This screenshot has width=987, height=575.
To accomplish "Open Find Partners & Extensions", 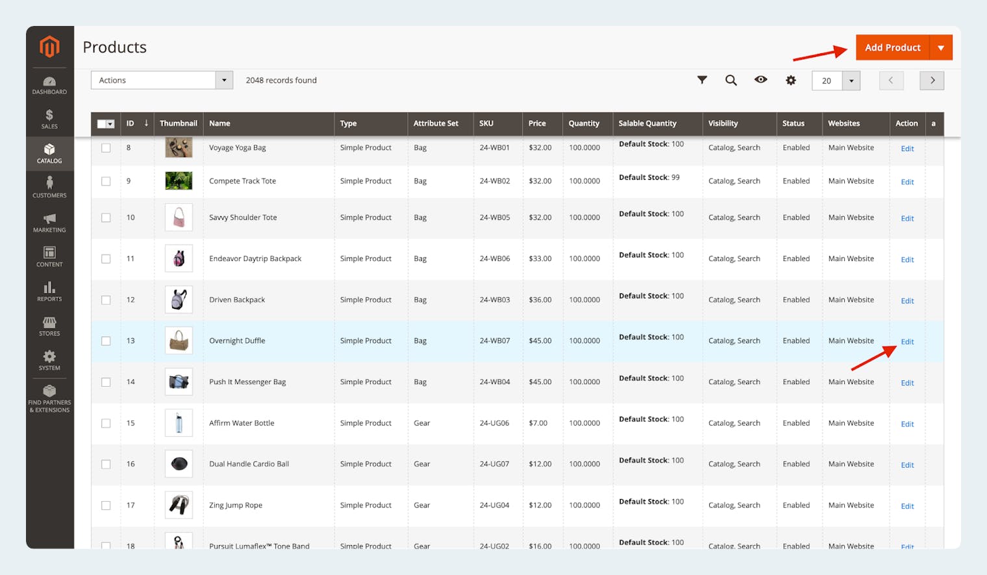I will tap(49, 399).
